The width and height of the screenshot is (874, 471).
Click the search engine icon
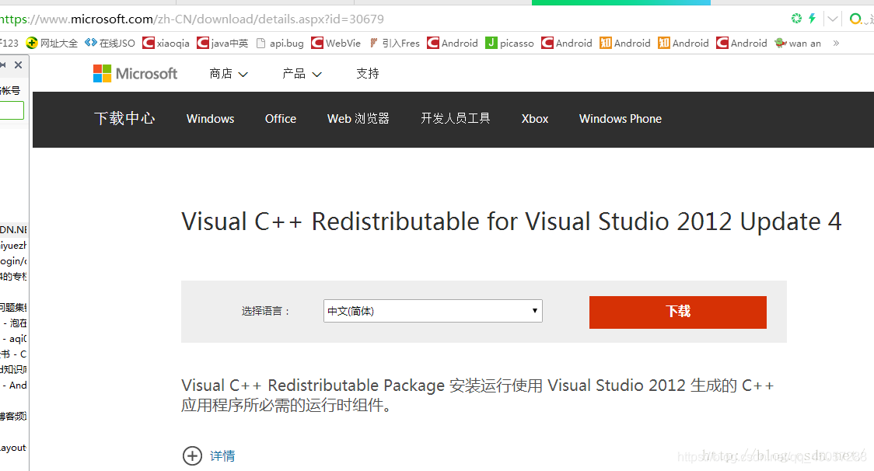coord(855,19)
